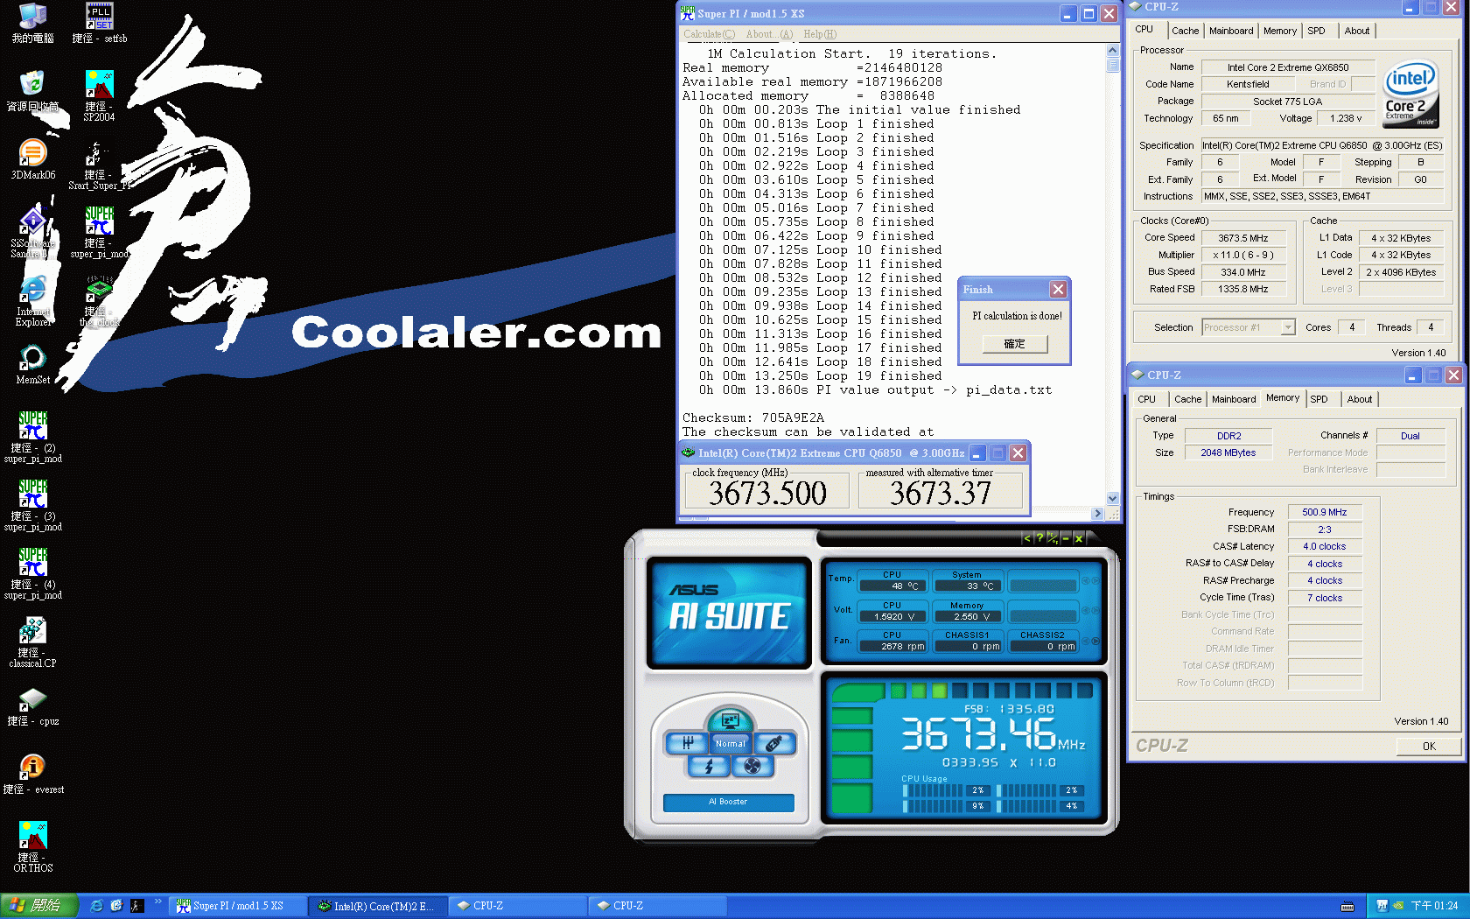Select the classicalCP shortcut icon
The width and height of the screenshot is (1470, 919).
pos(32,642)
